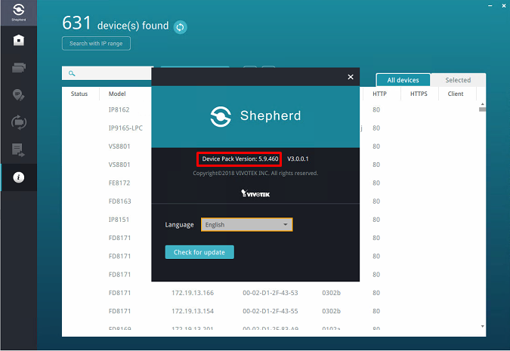Open the IP assignment sidebar icon
Viewport: 510px width, 351px height.
(19, 95)
